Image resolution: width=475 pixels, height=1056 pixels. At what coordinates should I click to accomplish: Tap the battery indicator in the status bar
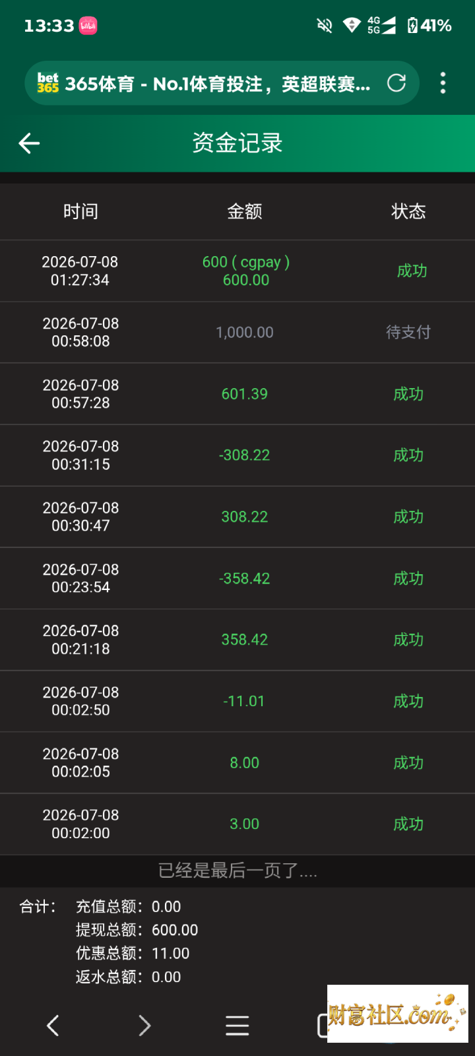click(x=429, y=26)
